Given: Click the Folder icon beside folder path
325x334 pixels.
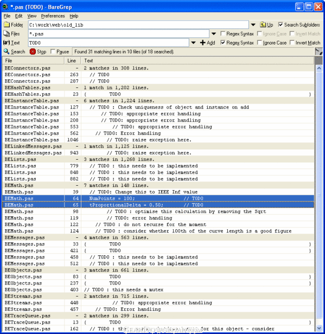Looking at the screenshot, I should (7, 24).
